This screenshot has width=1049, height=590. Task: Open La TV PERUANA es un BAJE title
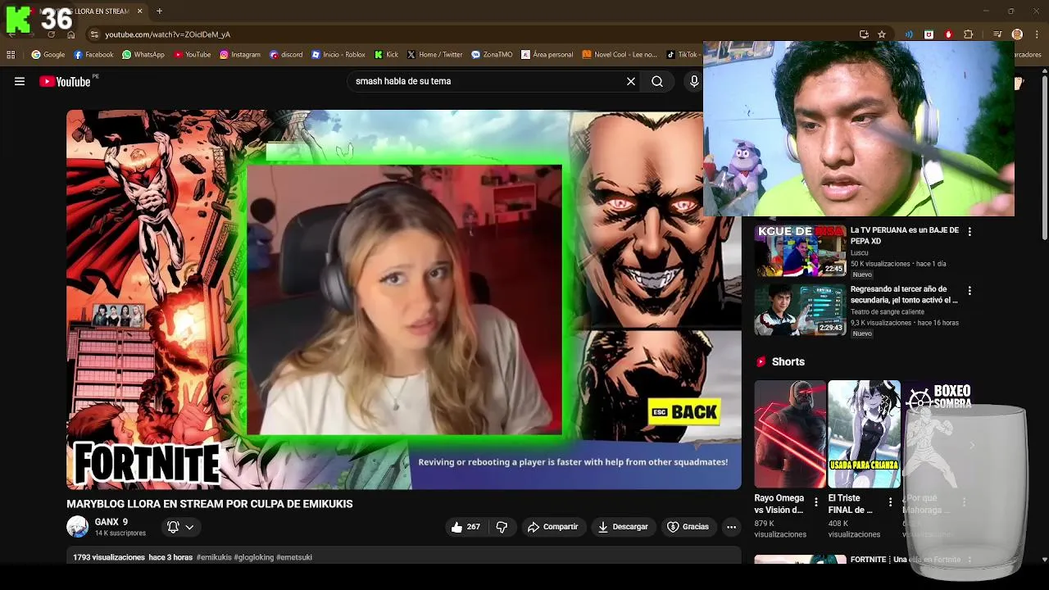pyautogui.click(x=904, y=235)
